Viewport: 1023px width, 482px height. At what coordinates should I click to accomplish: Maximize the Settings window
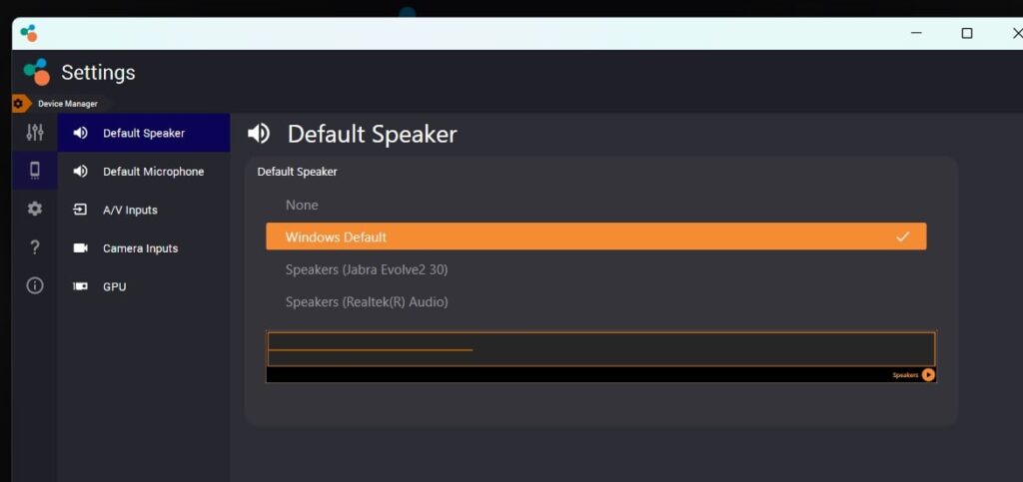[x=966, y=33]
